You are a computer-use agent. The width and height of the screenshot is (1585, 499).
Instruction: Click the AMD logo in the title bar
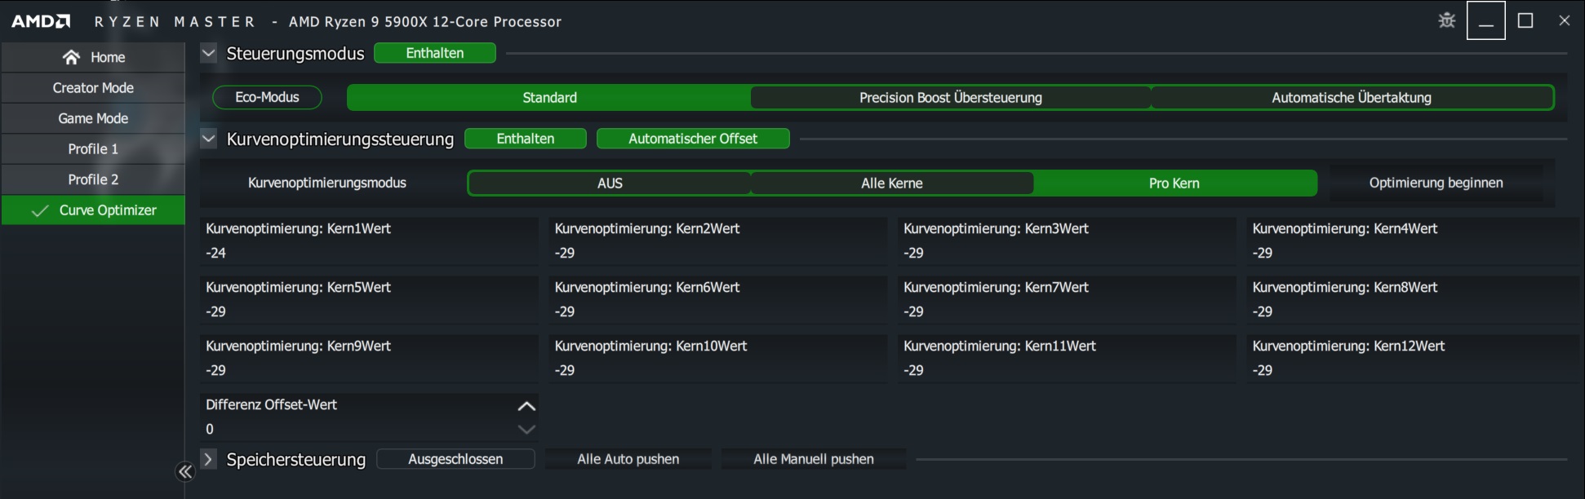(x=39, y=20)
